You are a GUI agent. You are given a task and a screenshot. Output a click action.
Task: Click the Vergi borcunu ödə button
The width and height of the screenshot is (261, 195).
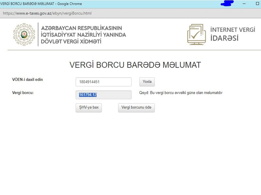[136, 107]
